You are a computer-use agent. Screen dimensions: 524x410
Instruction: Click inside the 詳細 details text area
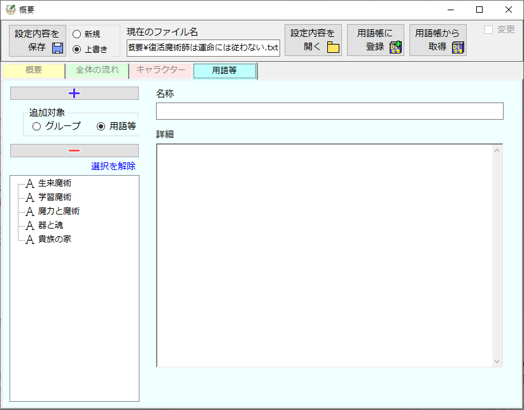(325, 255)
